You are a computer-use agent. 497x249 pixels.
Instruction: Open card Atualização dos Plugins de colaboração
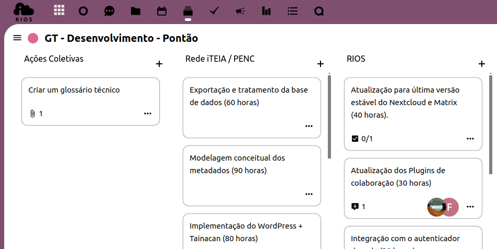(413, 188)
